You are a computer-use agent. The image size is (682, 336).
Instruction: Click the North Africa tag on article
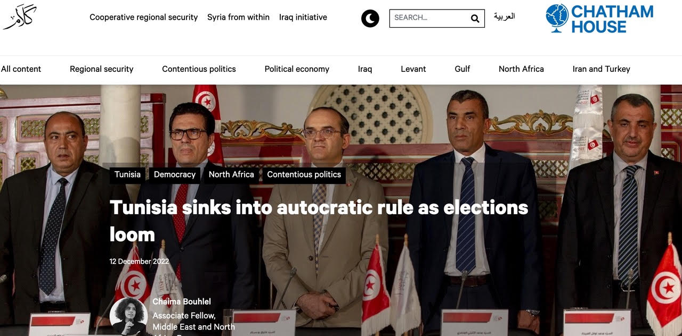pos(231,175)
